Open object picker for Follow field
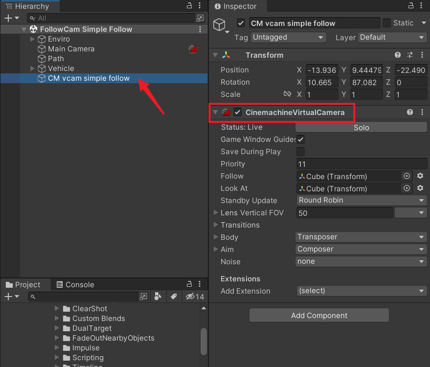430x367 pixels. 407,176
